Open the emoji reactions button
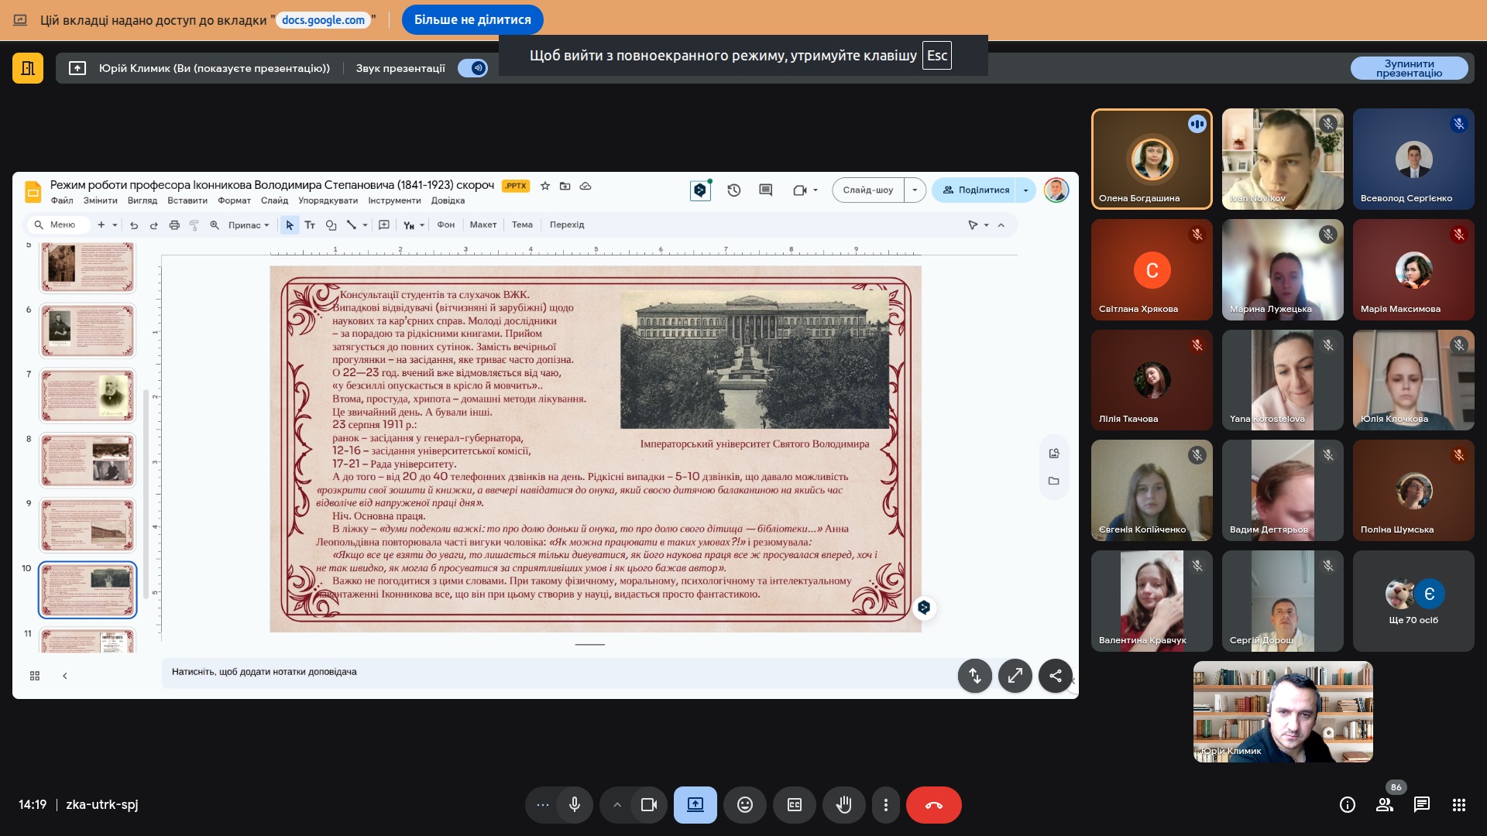This screenshot has width=1487, height=836. 744,805
